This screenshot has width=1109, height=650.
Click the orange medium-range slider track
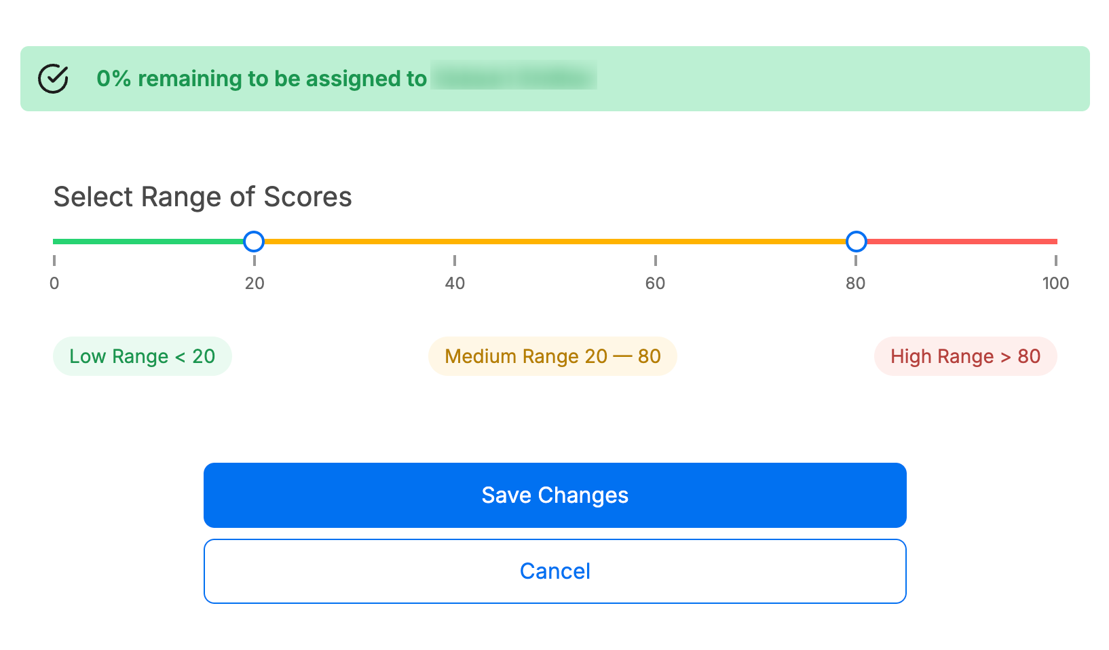click(x=554, y=242)
